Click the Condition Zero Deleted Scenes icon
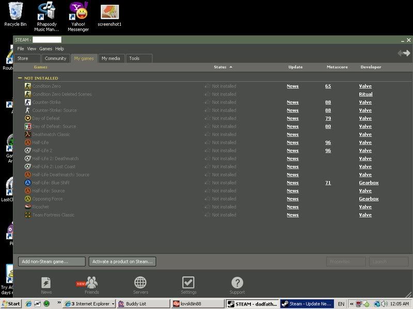 [28, 94]
